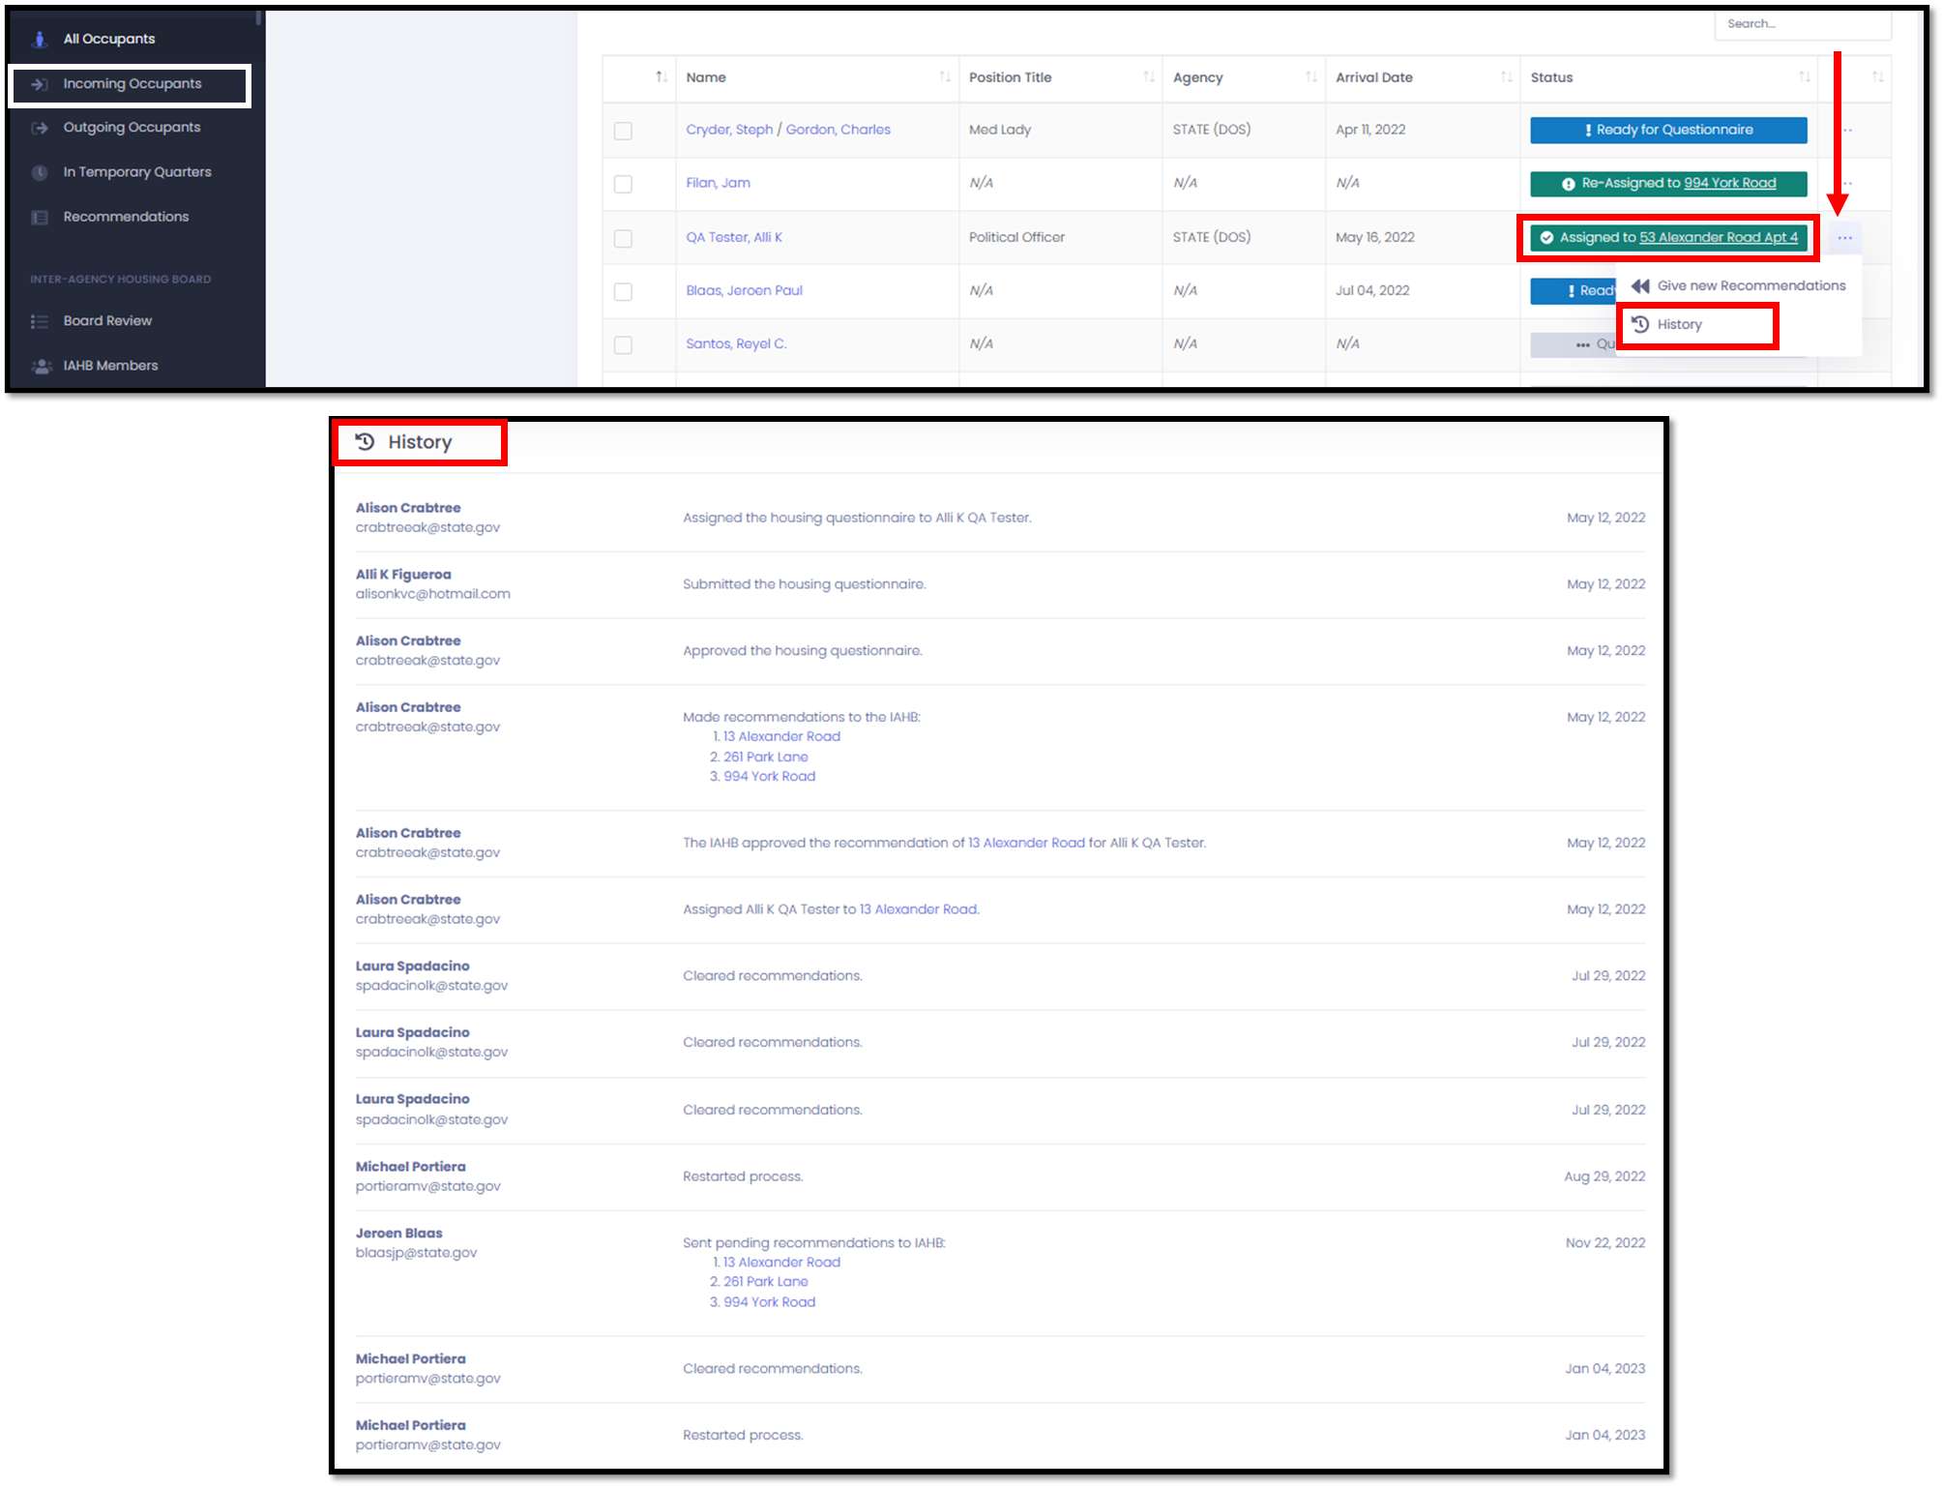Sort by Agency column arrows
1942x1487 pixels.
tap(1311, 77)
